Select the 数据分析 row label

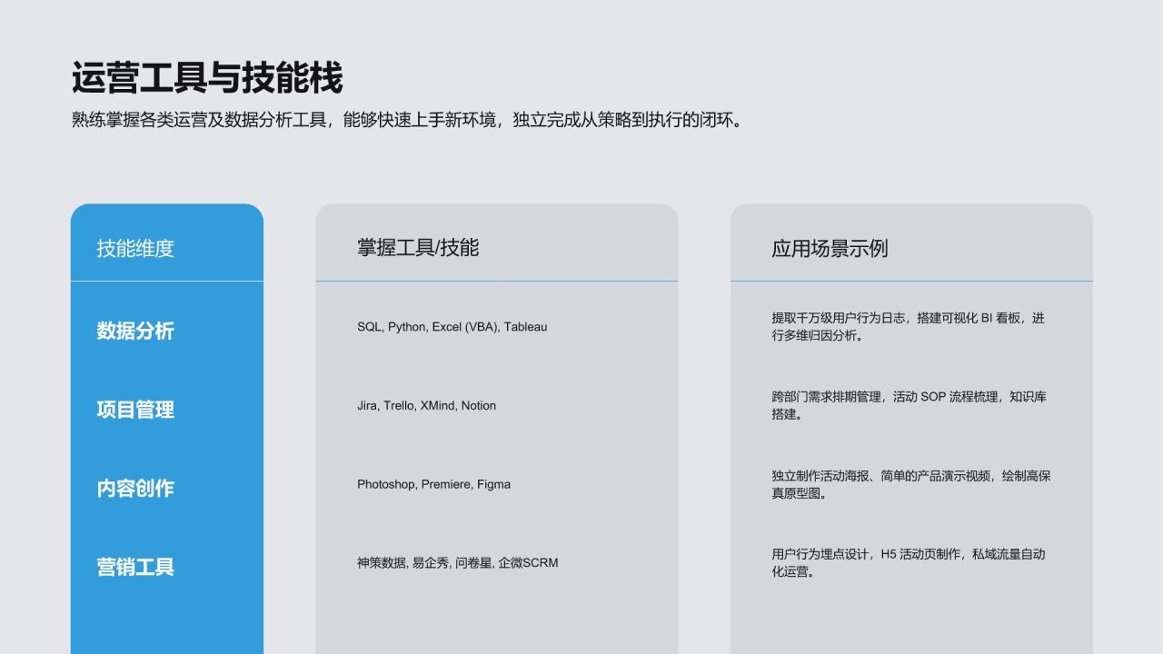pos(135,331)
